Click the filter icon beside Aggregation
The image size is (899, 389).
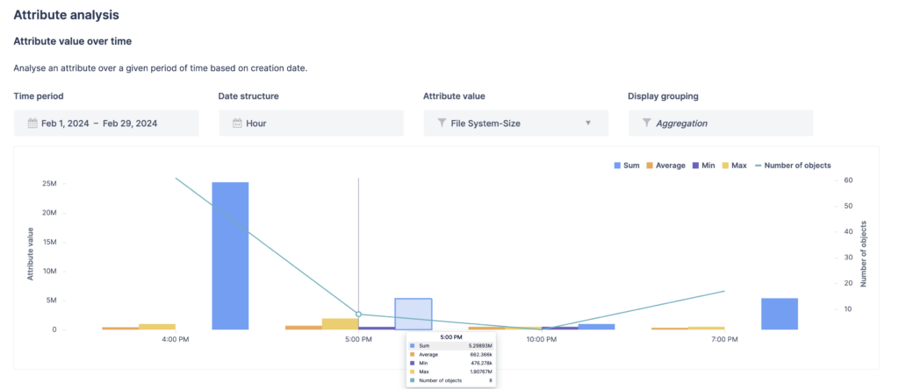[x=647, y=124]
